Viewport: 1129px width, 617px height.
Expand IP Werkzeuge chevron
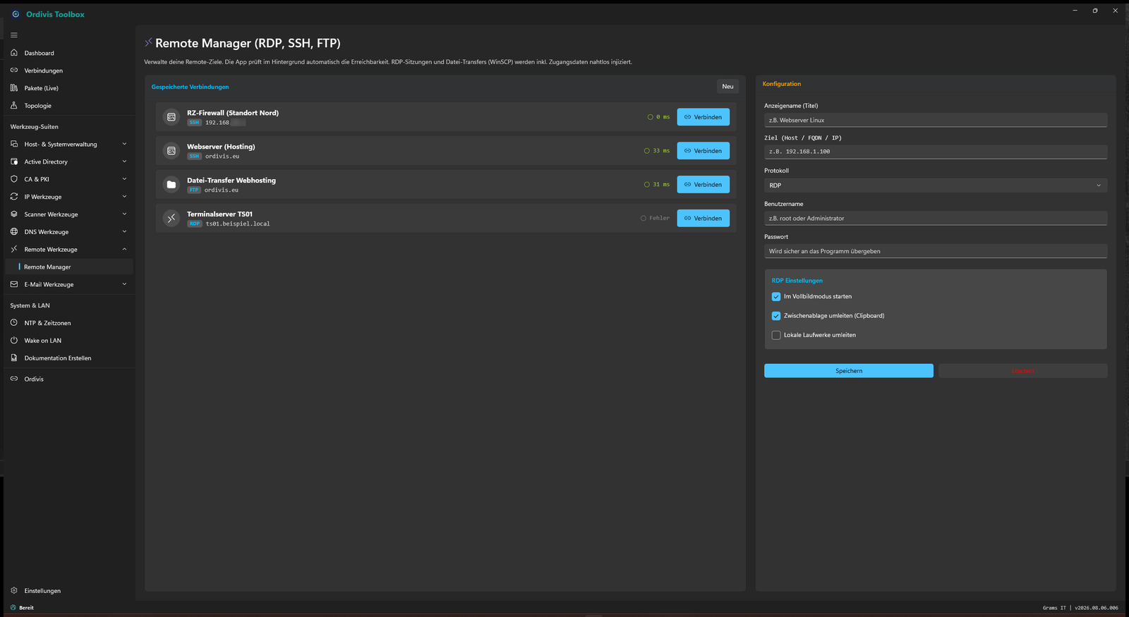[x=124, y=197]
